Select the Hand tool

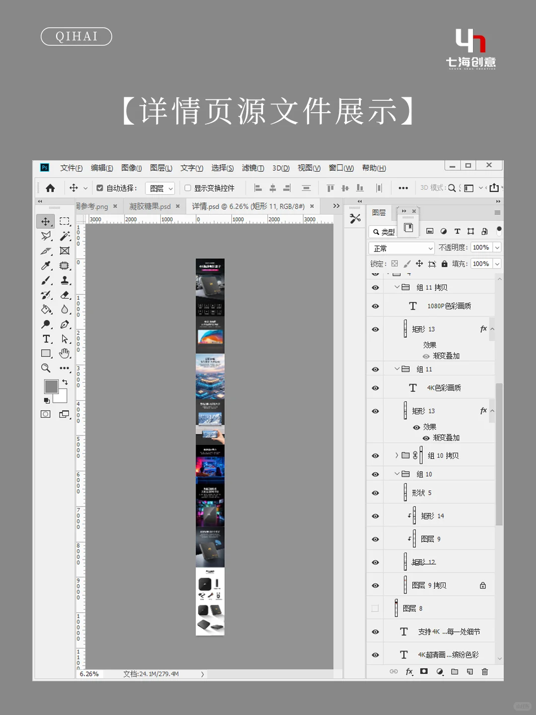click(65, 353)
